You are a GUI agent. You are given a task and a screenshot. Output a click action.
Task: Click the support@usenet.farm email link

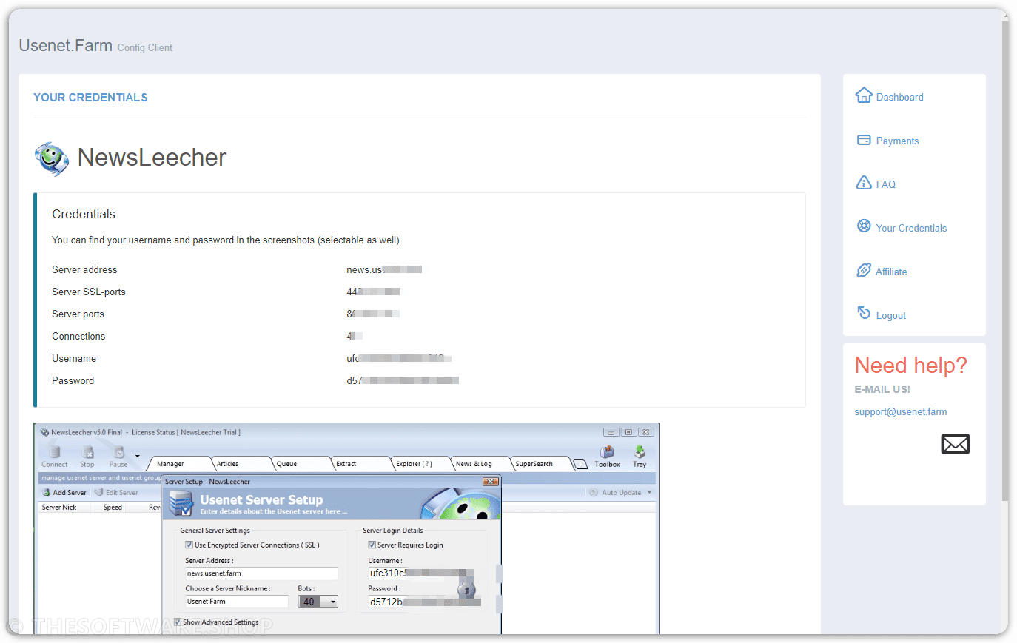tap(901, 411)
